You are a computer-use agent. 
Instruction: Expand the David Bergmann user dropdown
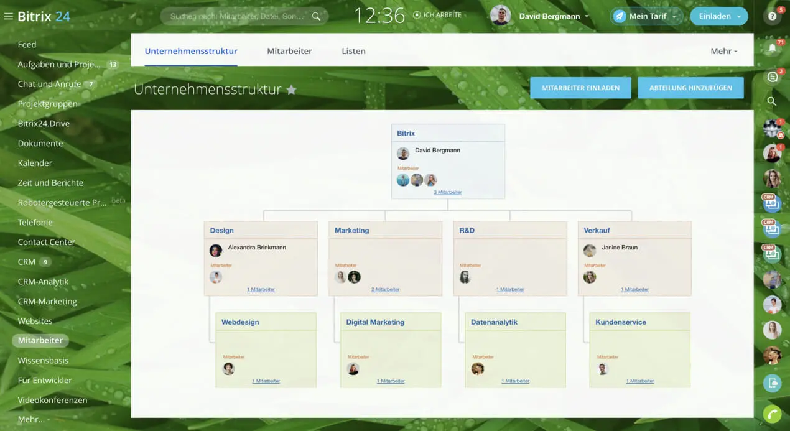(x=587, y=17)
